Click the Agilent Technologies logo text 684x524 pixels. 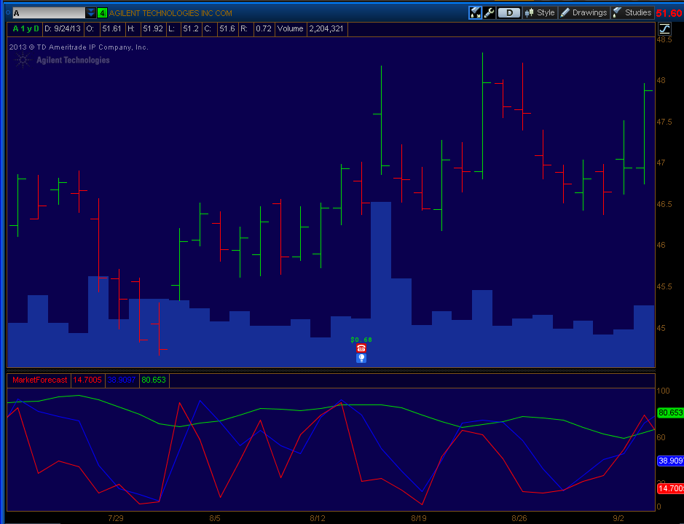pyautogui.click(x=73, y=60)
